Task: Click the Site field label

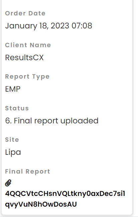Action: tap(12, 140)
